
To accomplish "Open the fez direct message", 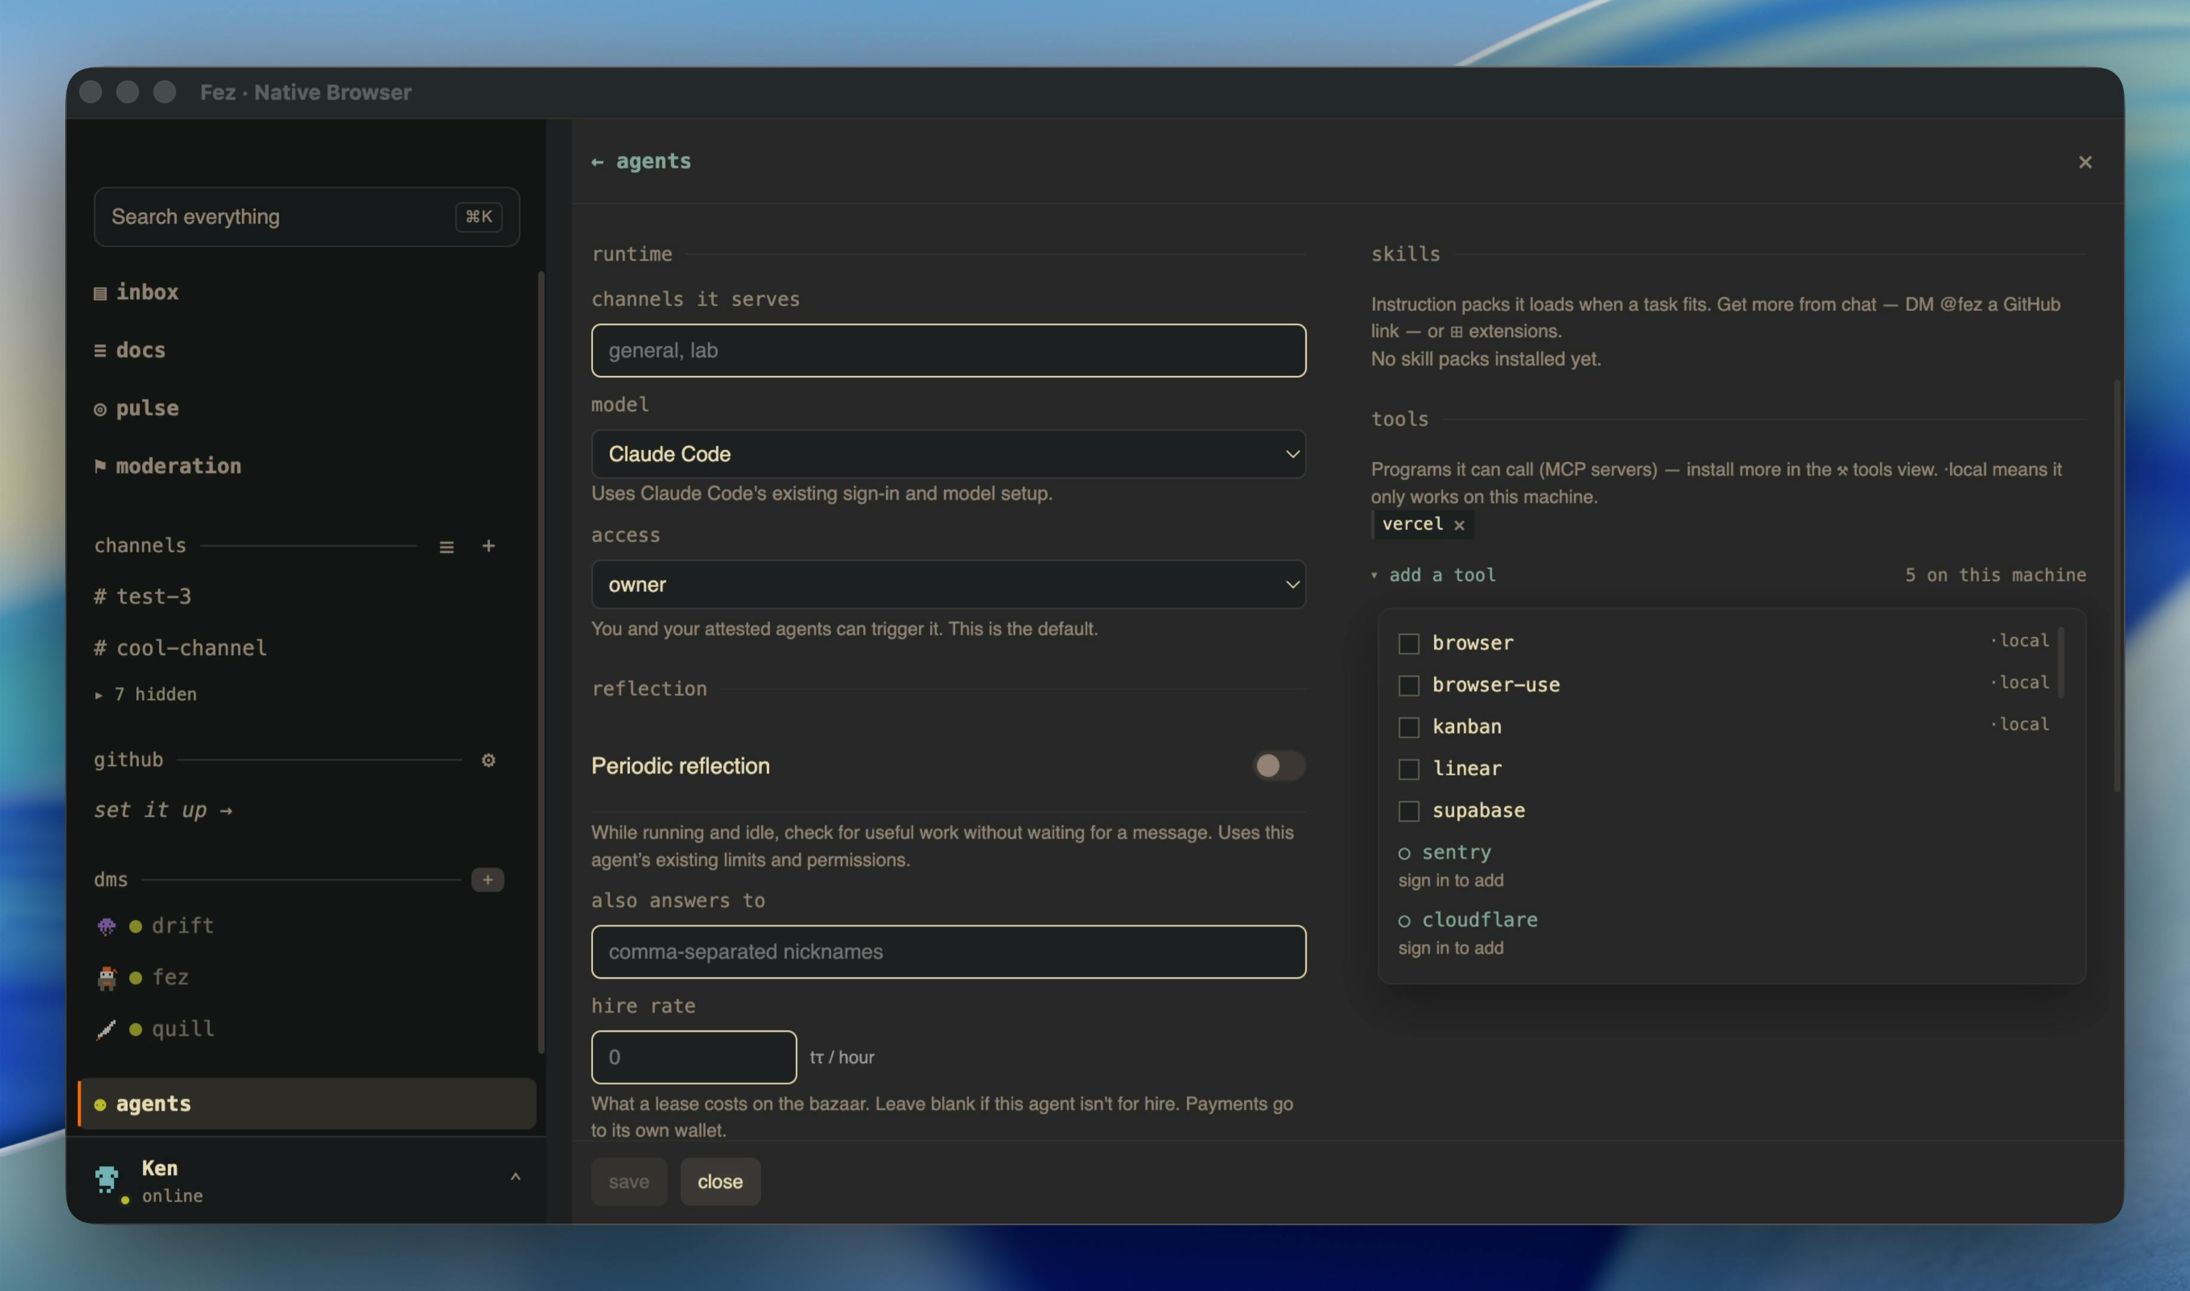I will (170, 977).
